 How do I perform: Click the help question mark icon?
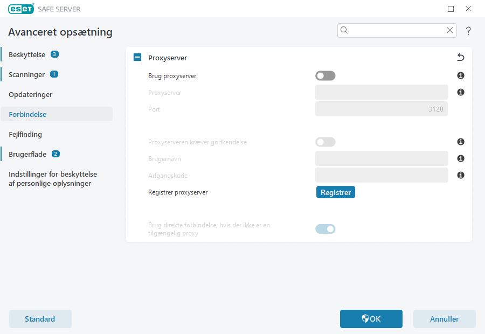(468, 31)
